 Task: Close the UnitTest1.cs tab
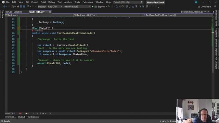pos(50,12)
